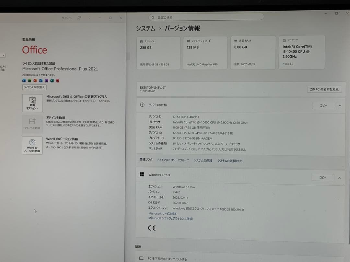Select device name text DESKTOP-G4BVJ5T in specs

click(186, 117)
